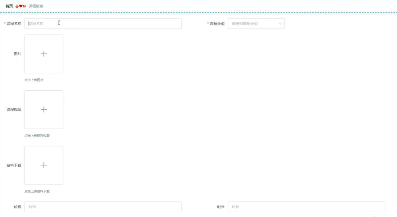Click the 点击上传课程视频 hint text
This screenshot has height=217, width=397.
coord(37,136)
